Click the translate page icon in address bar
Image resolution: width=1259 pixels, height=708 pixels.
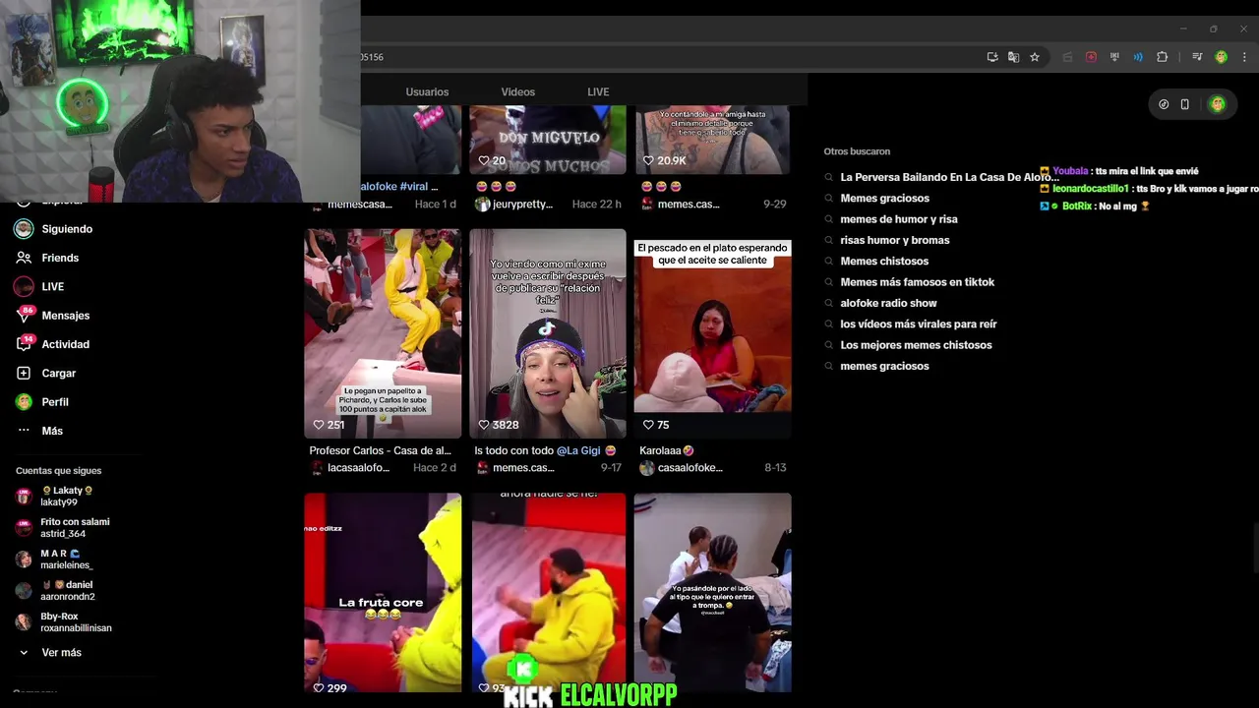click(1013, 57)
